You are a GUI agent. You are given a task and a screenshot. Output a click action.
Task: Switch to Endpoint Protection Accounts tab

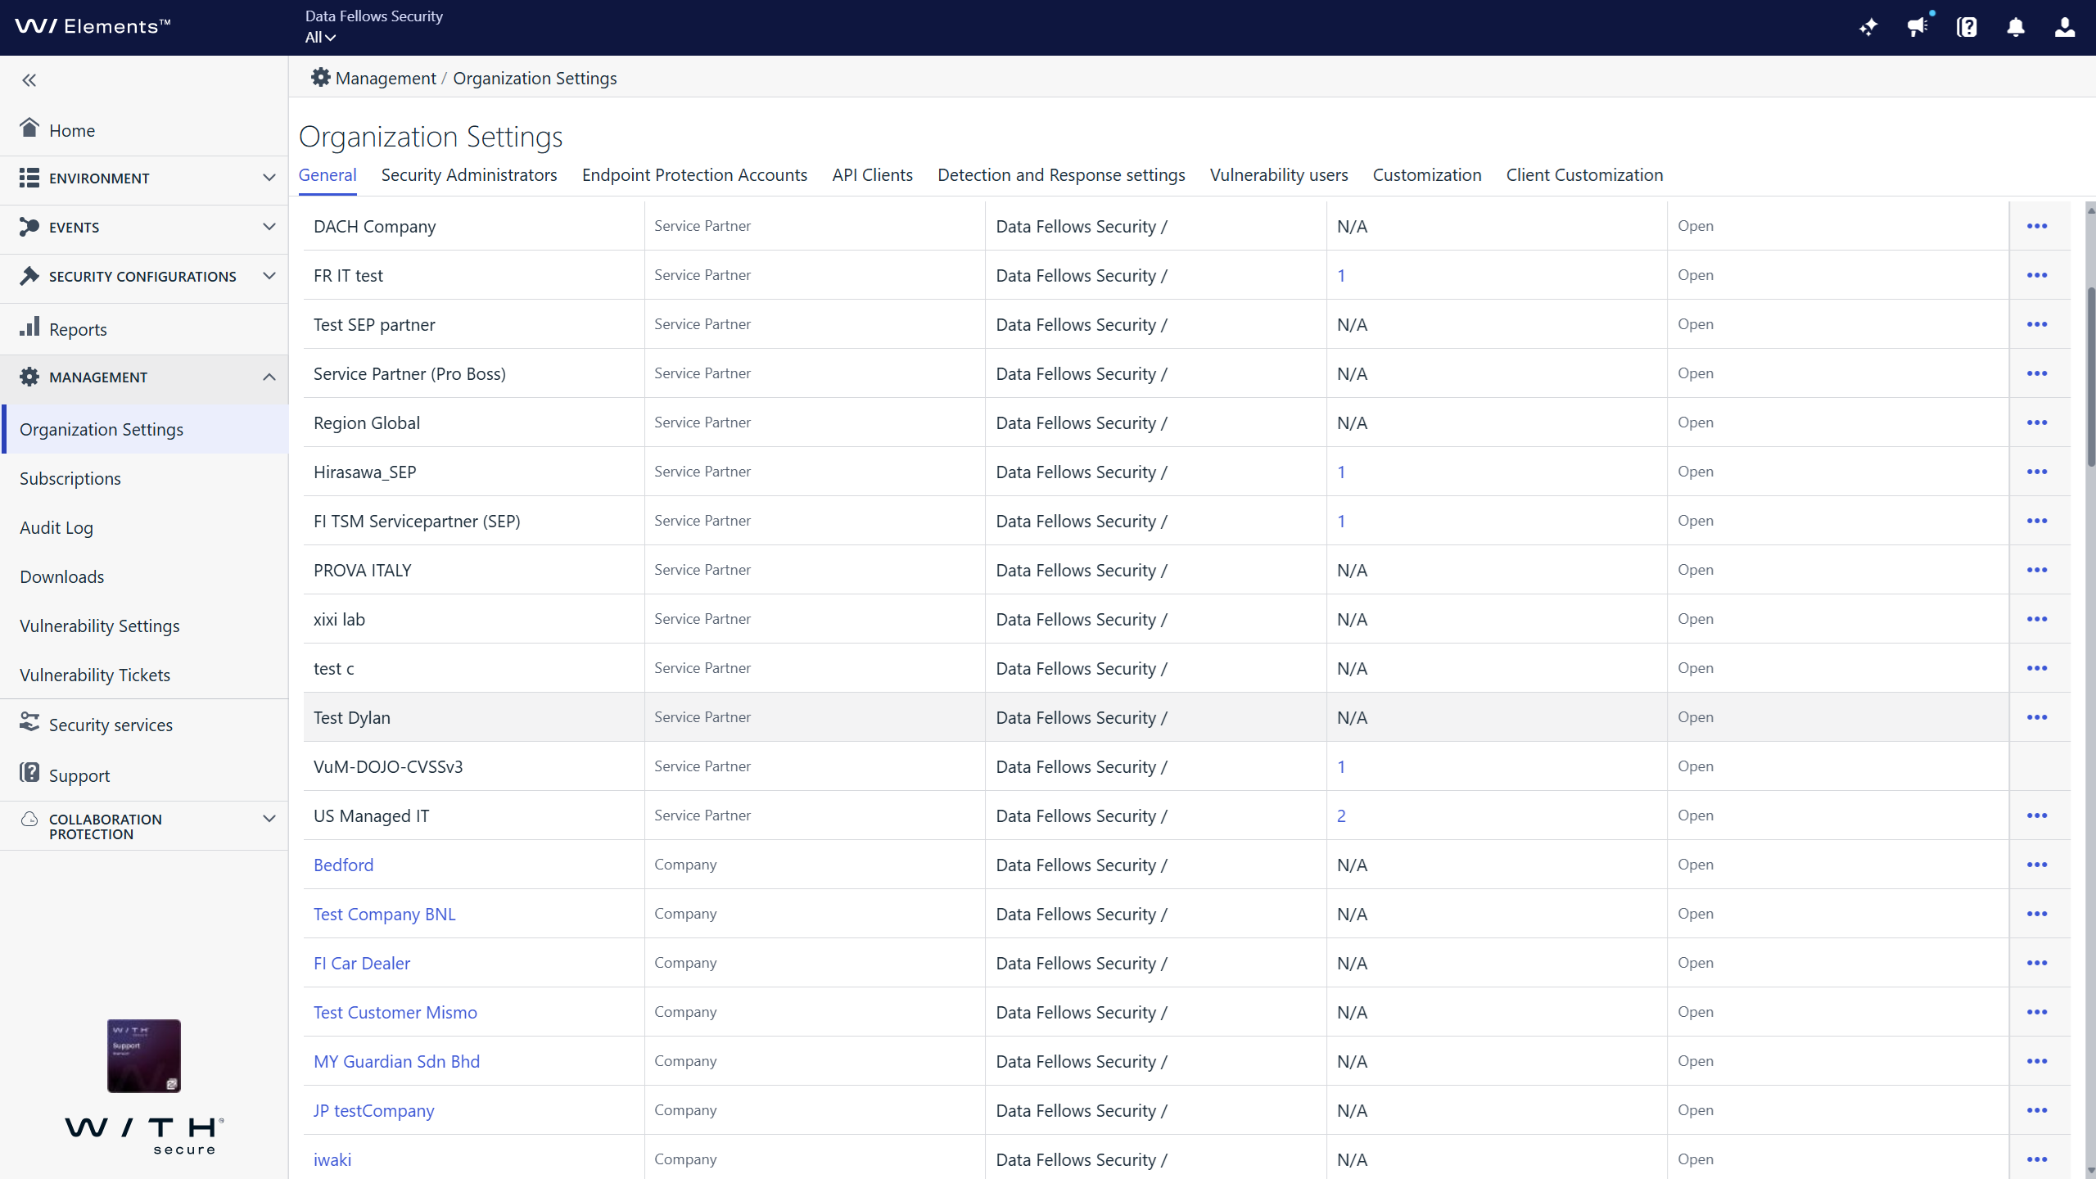(x=694, y=175)
